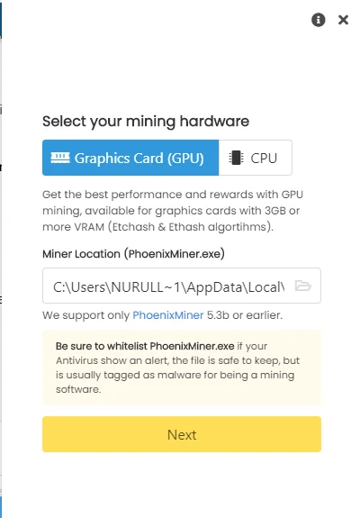Click the '5.3b or earlier' version text
Screen dimensions: 360x518
(x=245, y=315)
